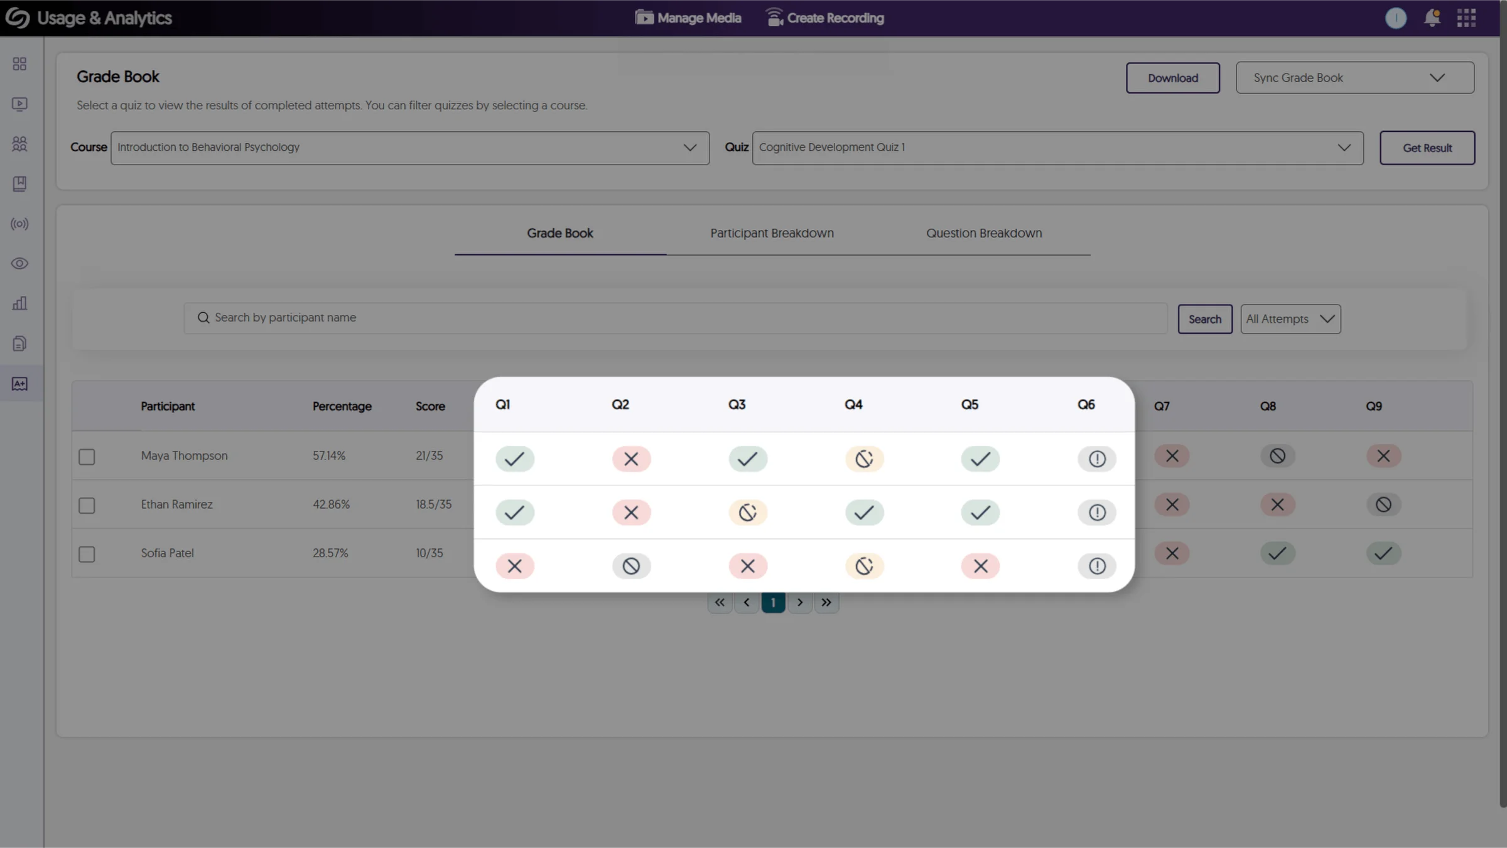1507x848 pixels.
Task: Go to next page of results
Action: tap(799, 602)
